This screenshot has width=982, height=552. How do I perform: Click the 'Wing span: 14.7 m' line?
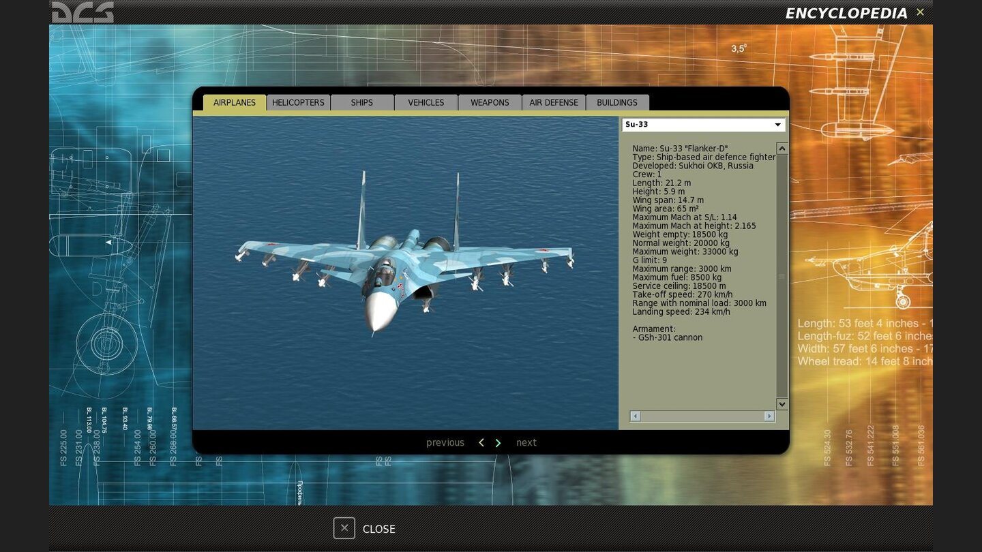[x=668, y=200]
